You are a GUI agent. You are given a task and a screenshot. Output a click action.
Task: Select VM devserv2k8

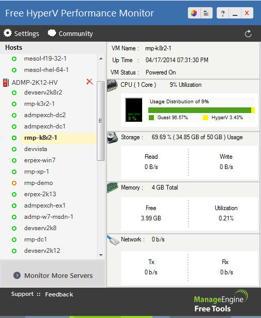(40, 228)
